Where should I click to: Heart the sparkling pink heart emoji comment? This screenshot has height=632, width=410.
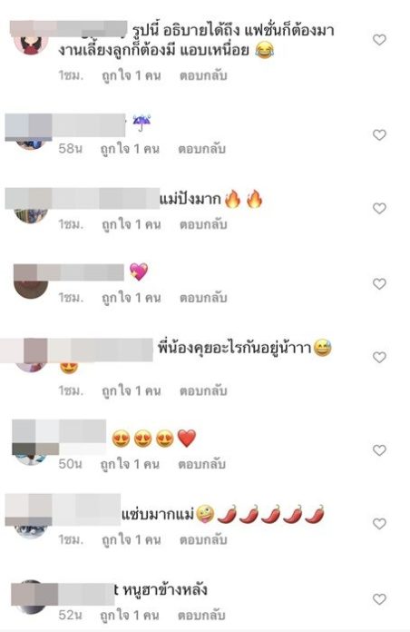379,283
